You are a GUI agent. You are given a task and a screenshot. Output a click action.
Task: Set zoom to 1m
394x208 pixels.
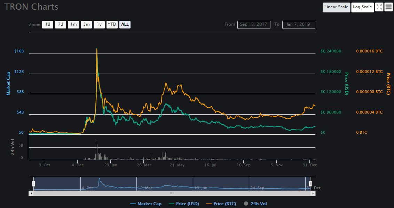point(73,24)
